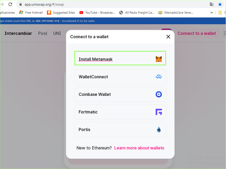226x169 pixels.
Task: Click the padlock site info icon
Action: click(20, 4)
